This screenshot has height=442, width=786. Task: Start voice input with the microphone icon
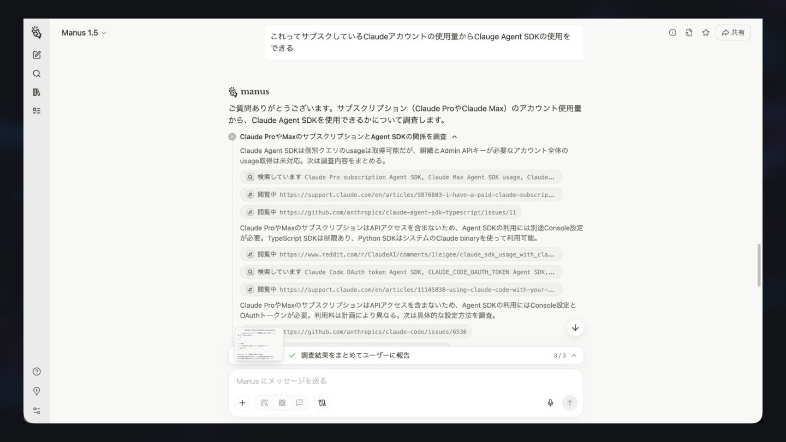coord(550,403)
